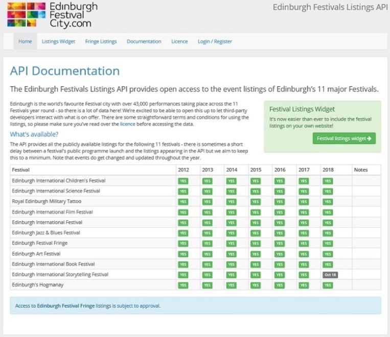Select Edinburgh International Storytelling Festival row name
Image resolution: width=390 pixels, height=337 pixels.
(x=60, y=274)
